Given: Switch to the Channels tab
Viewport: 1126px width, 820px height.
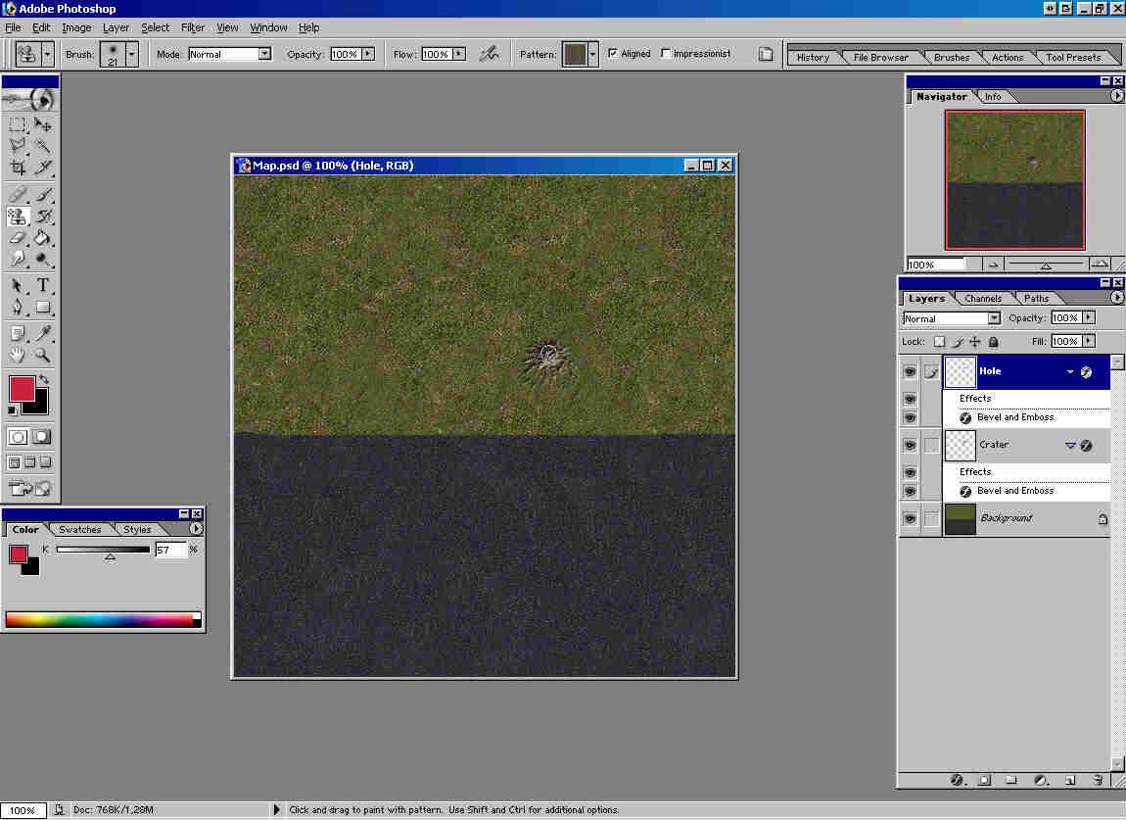Looking at the screenshot, I should coord(982,299).
